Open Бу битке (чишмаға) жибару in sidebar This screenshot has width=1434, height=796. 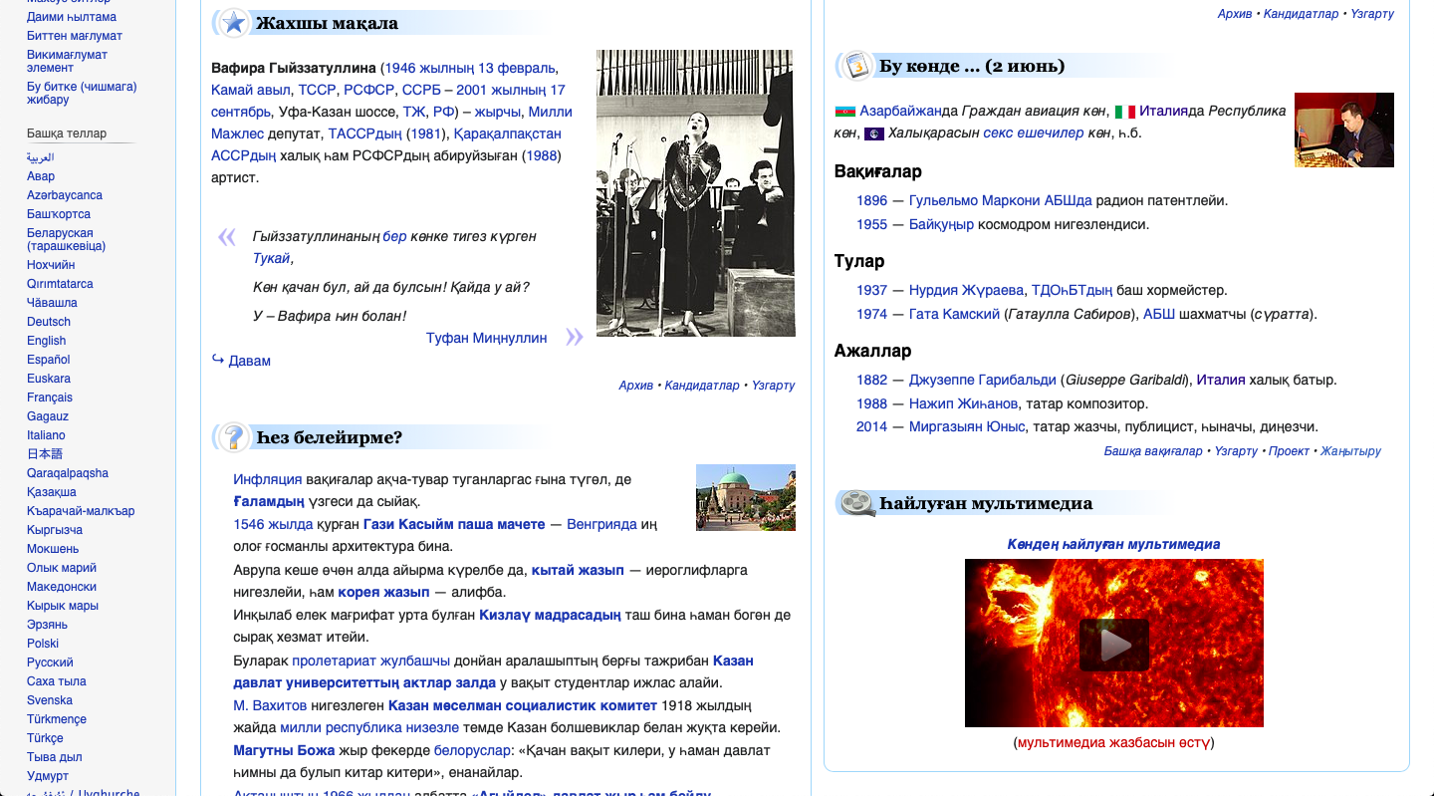coord(82,93)
